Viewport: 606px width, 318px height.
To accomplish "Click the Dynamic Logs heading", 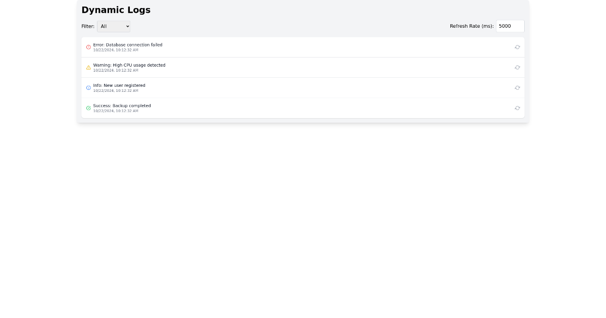I will [116, 10].
